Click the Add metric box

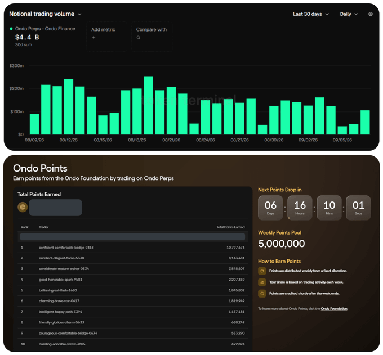point(106,37)
